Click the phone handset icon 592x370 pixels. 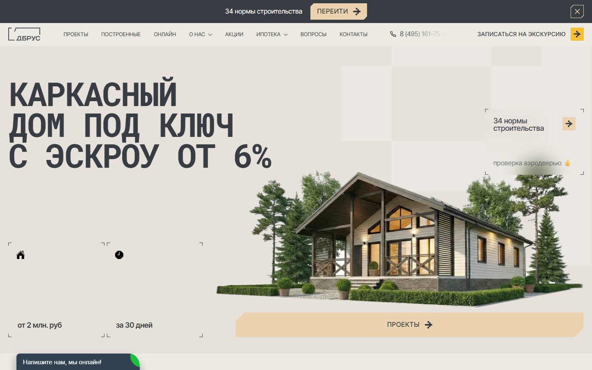pyautogui.click(x=393, y=34)
